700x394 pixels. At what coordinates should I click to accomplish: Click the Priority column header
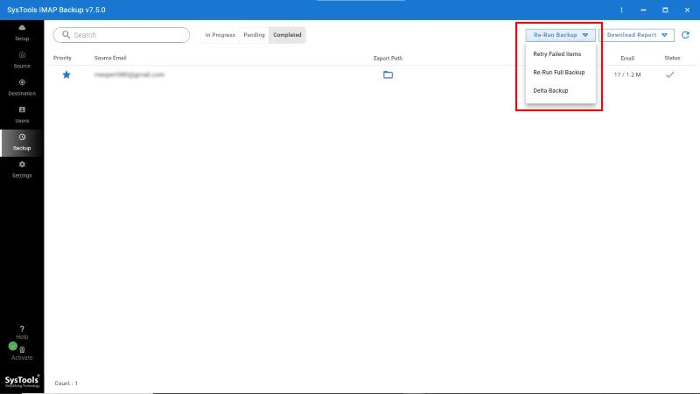(x=62, y=58)
